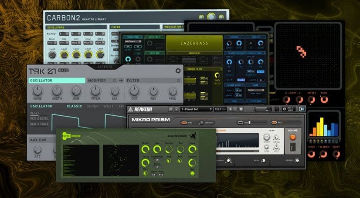This screenshot has width=360, height=198.
Task: Click the Mikro Prism spectrum display
Action: (237, 140)
